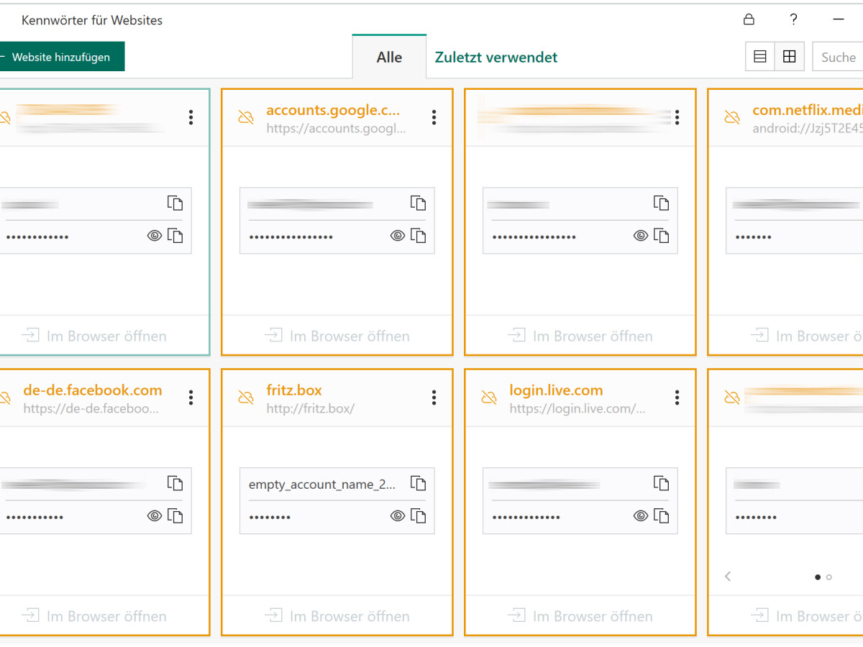Viewport: 863px width, 647px height.
Task: Switch to list view
Action: pyautogui.click(x=759, y=56)
